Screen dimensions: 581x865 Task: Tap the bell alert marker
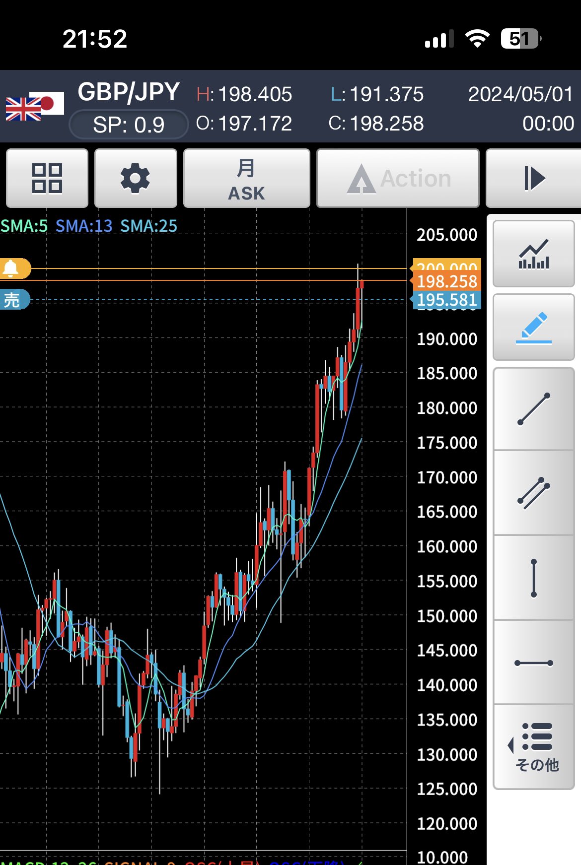point(15,268)
